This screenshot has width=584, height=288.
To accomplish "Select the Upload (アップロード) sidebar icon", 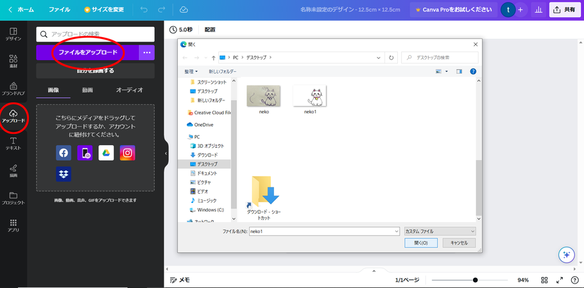I will pos(13,116).
